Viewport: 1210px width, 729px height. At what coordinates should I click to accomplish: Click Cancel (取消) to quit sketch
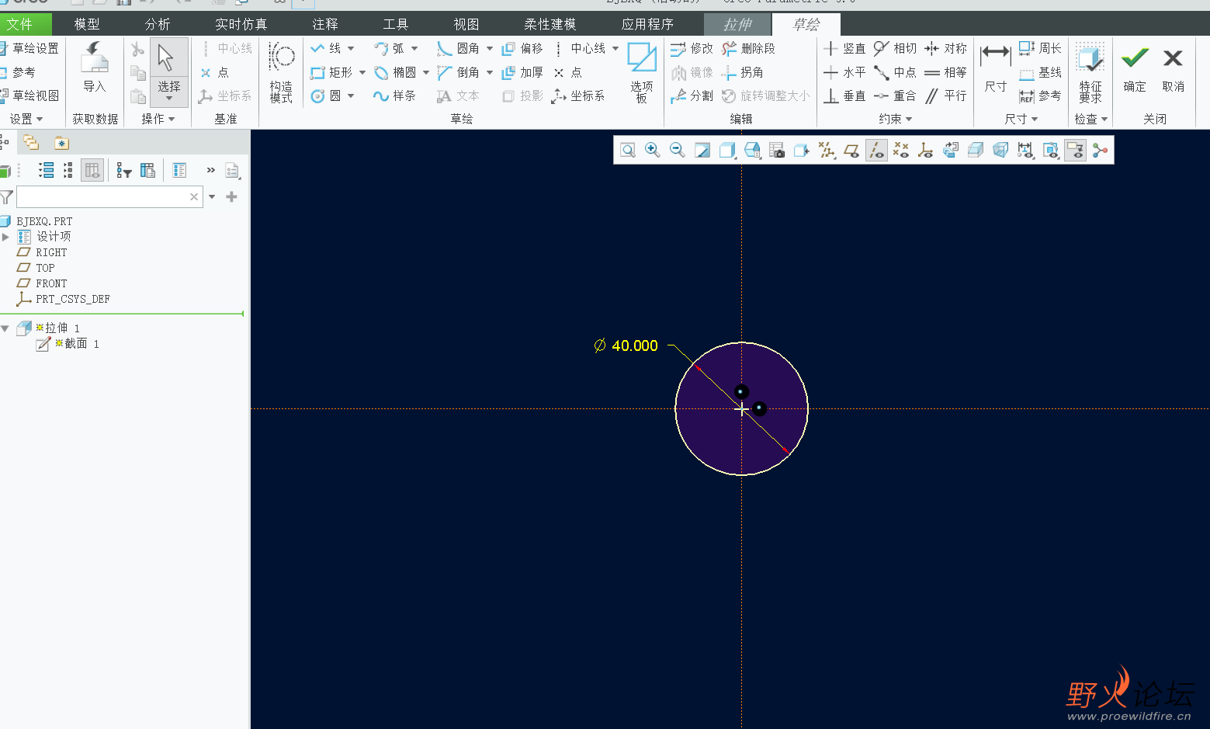tap(1174, 68)
